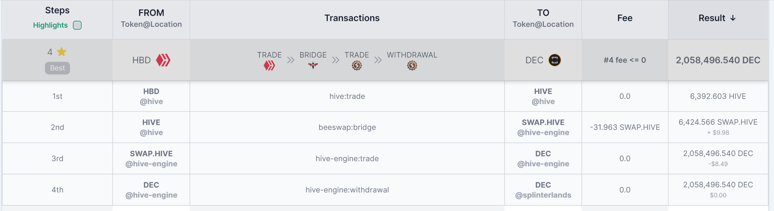The image size is (774, 211).
Task: Open the hive-engine:withdrawal transaction
Action: point(347,190)
